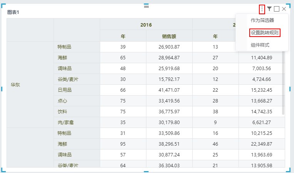Click the cell value 26,903.87
The width and height of the screenshot is (294, 173).
[x=169, y=47]
